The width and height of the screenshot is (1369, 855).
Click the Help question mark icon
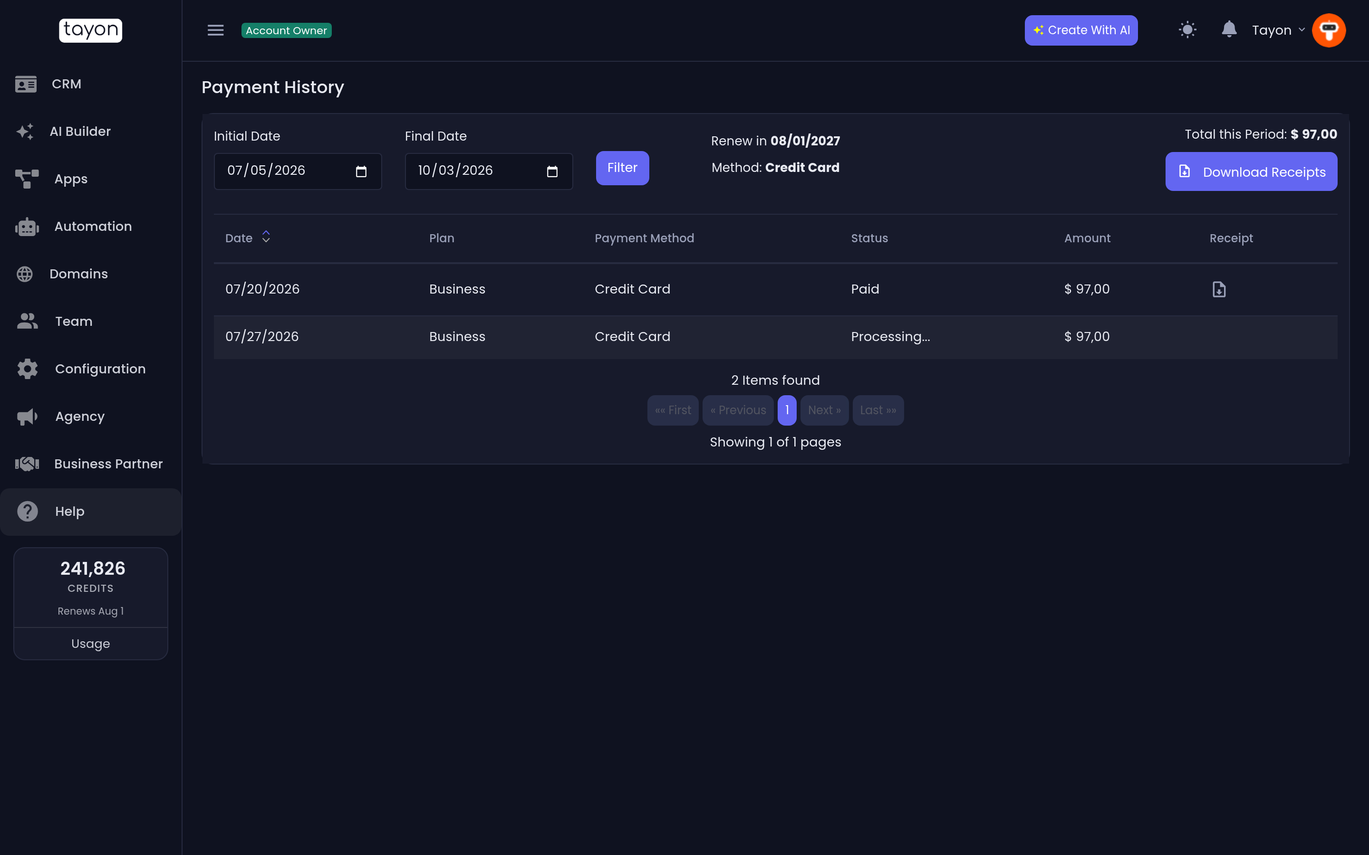point(27,511)
